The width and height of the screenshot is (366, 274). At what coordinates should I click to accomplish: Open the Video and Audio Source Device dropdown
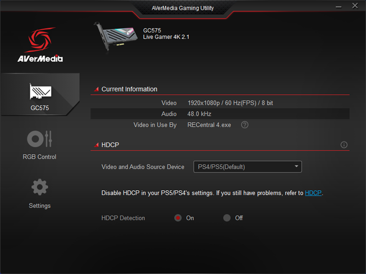pyautogui.click(x=247, y=167)
